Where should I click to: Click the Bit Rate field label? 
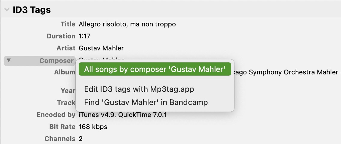pyautogui.click(x=62, y=127)
